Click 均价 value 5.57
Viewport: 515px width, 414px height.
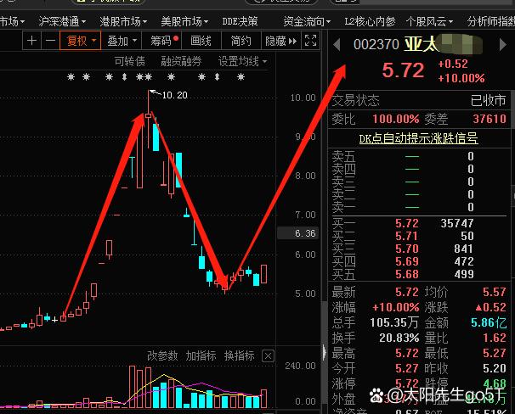[495, 292]
